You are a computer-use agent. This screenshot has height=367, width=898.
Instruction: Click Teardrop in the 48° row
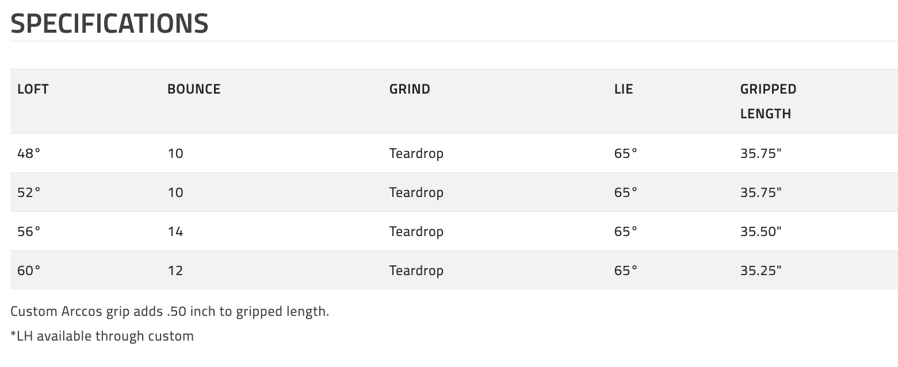tap(416, 153)
